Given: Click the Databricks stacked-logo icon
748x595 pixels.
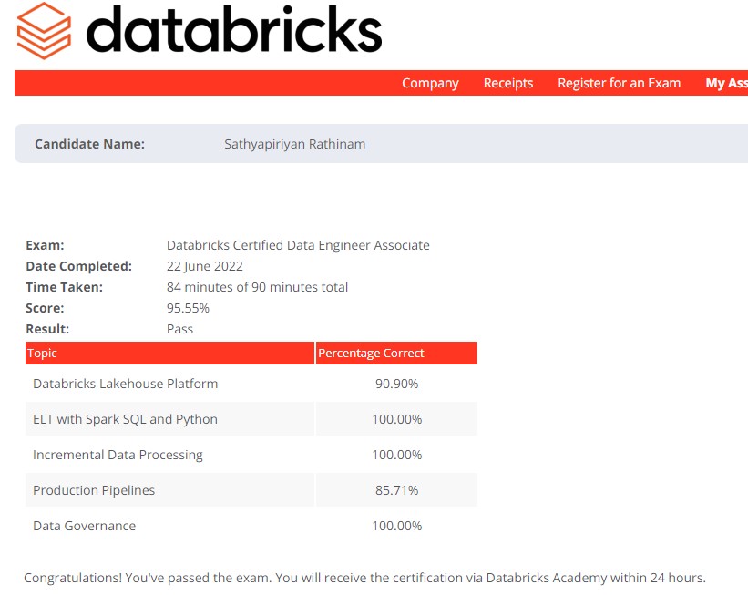Looking at the screenshot, I should [41, 31].
